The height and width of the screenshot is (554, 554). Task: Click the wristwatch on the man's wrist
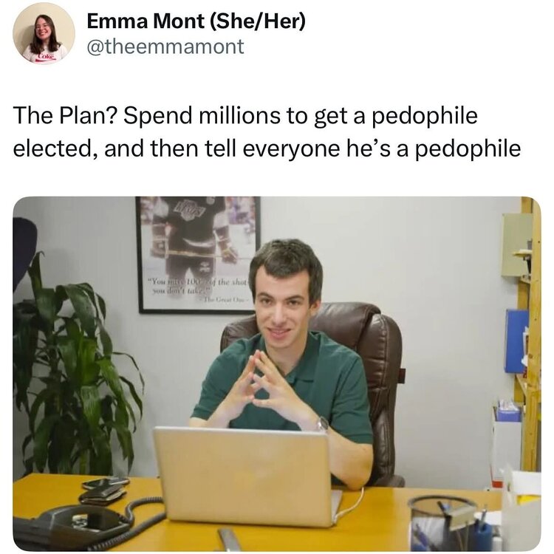(x=323, y=423)
